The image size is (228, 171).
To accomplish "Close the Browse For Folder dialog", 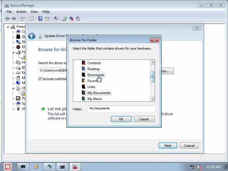I will 154,40.
